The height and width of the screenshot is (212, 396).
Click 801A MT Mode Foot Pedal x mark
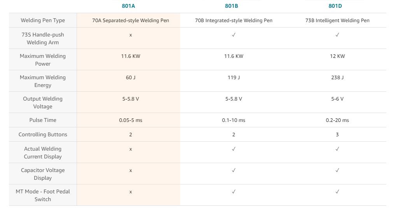coord(131,192)
